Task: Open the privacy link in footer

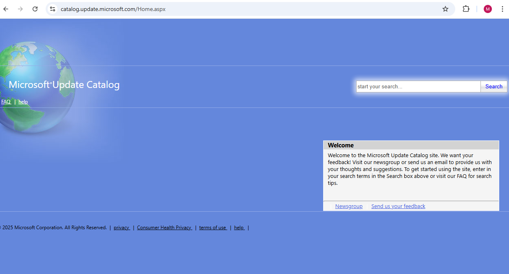Action: [122, 228]
